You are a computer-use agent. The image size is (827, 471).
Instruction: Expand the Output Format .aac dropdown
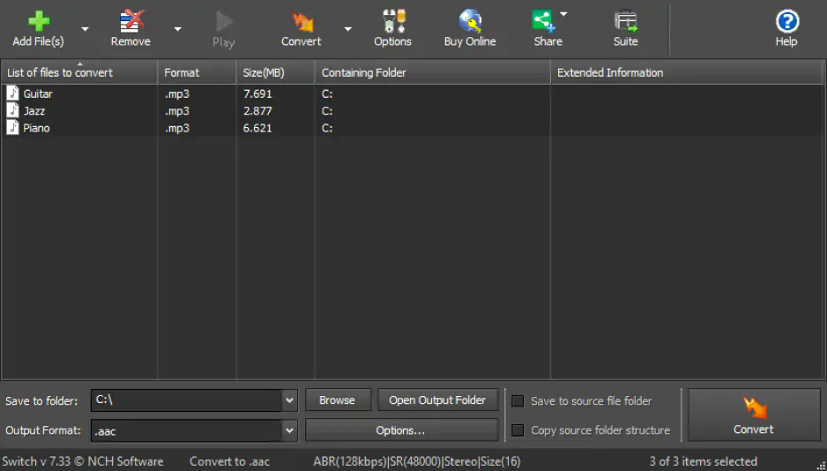coord(289,430)
